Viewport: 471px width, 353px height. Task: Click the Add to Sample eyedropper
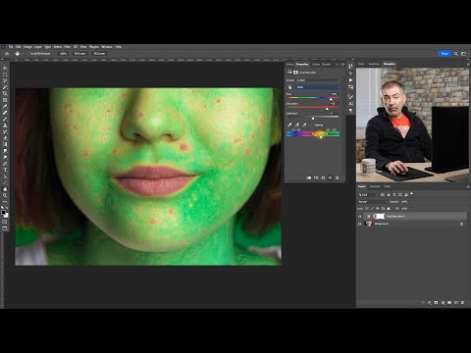pos(297,125)
